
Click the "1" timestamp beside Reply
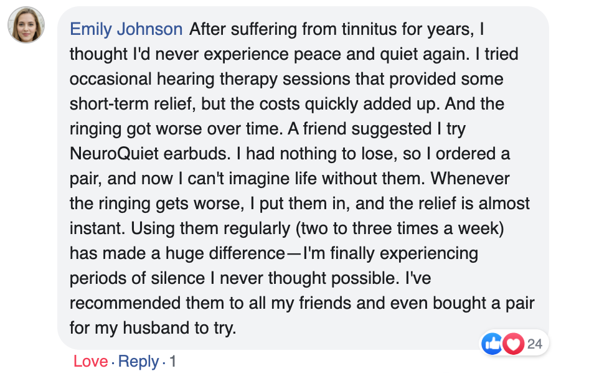(172, 362)
